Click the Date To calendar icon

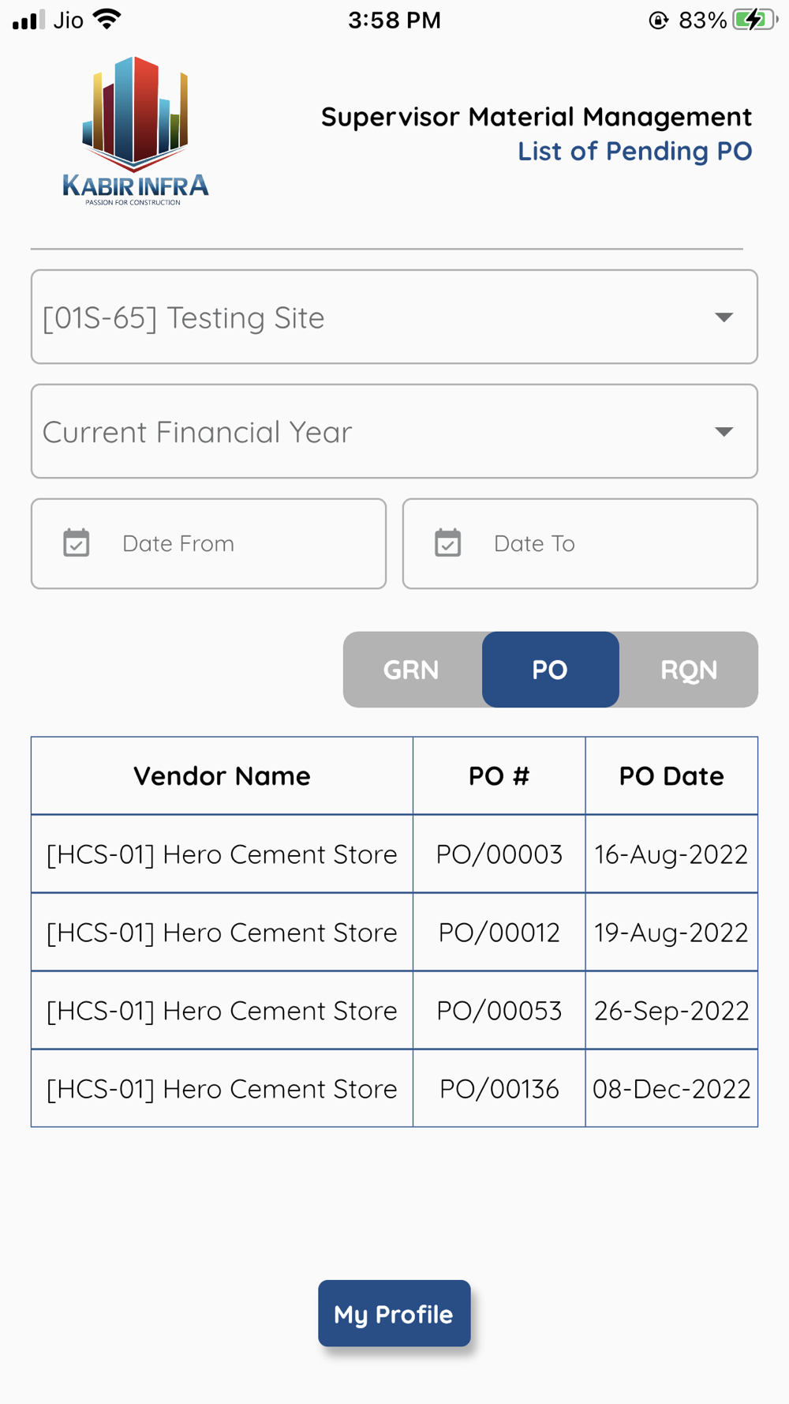[x=448, y=543]
